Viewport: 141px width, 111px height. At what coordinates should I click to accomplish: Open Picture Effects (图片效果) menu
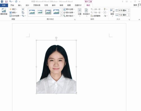(x=69, y=12)
